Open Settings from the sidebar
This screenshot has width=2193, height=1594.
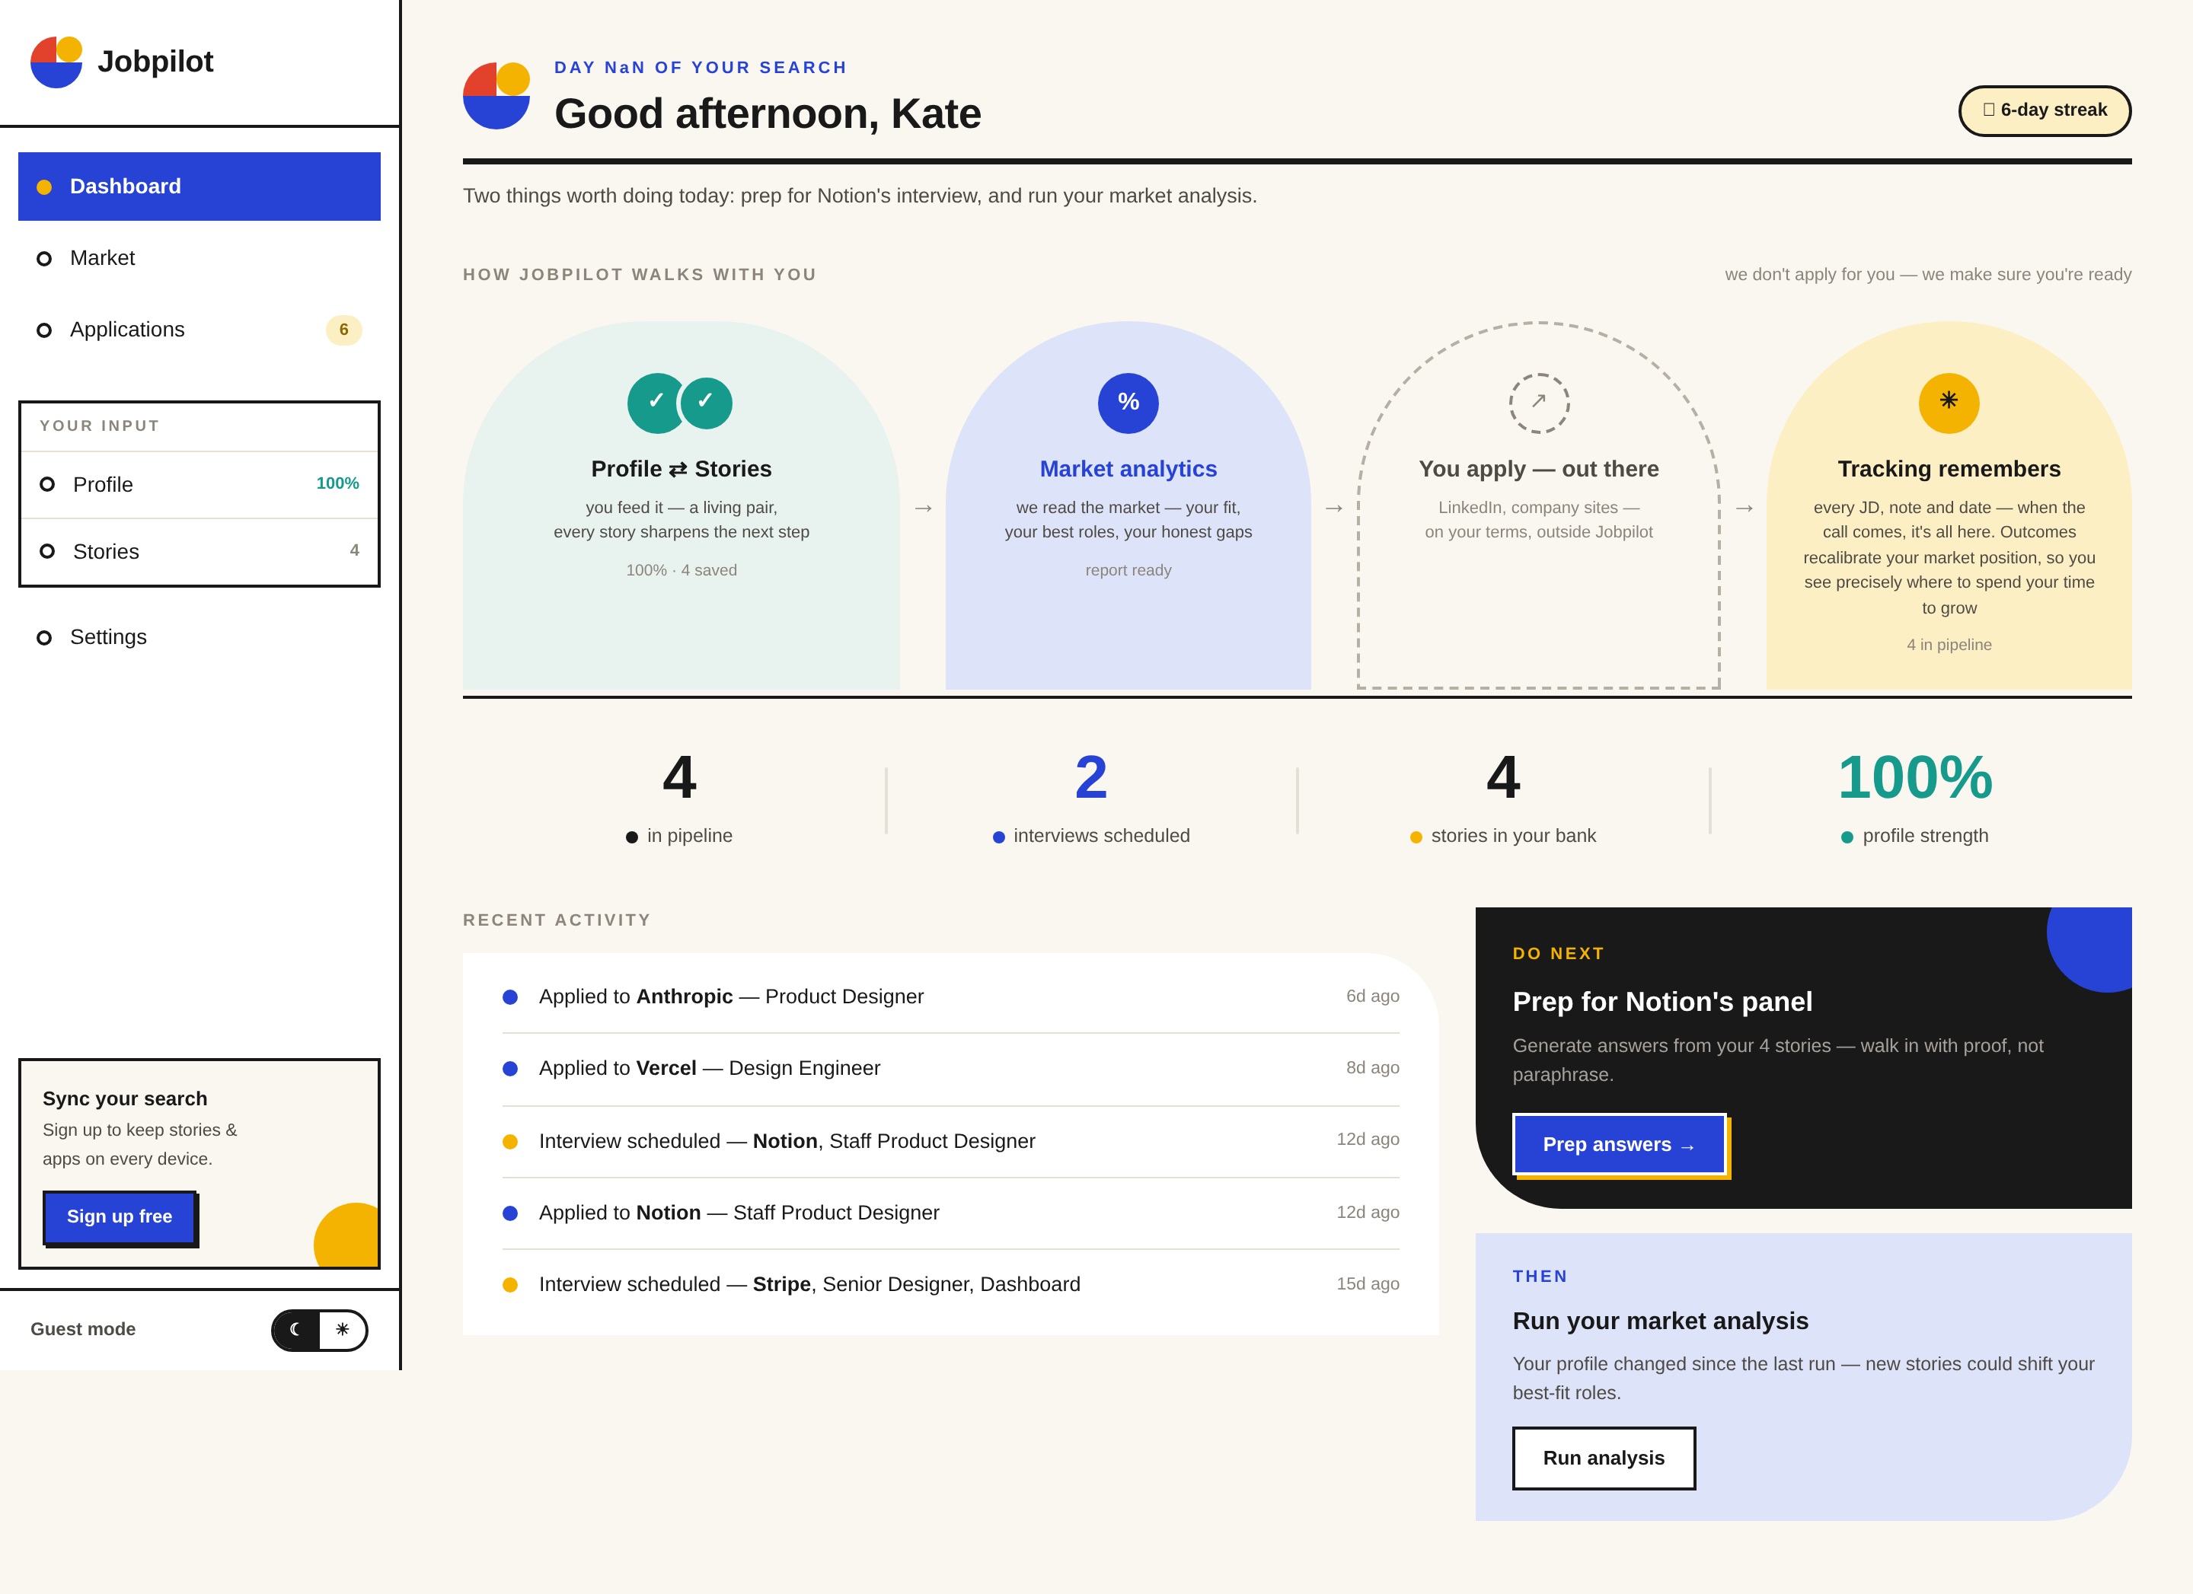tap(200, 637)
